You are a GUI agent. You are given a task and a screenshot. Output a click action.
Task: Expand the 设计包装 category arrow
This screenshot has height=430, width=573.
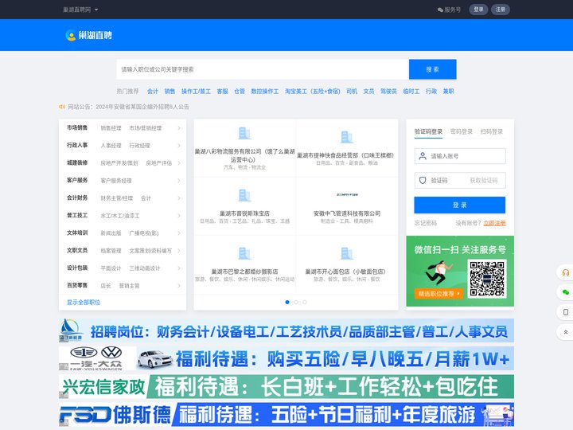[x=179, y=268]
